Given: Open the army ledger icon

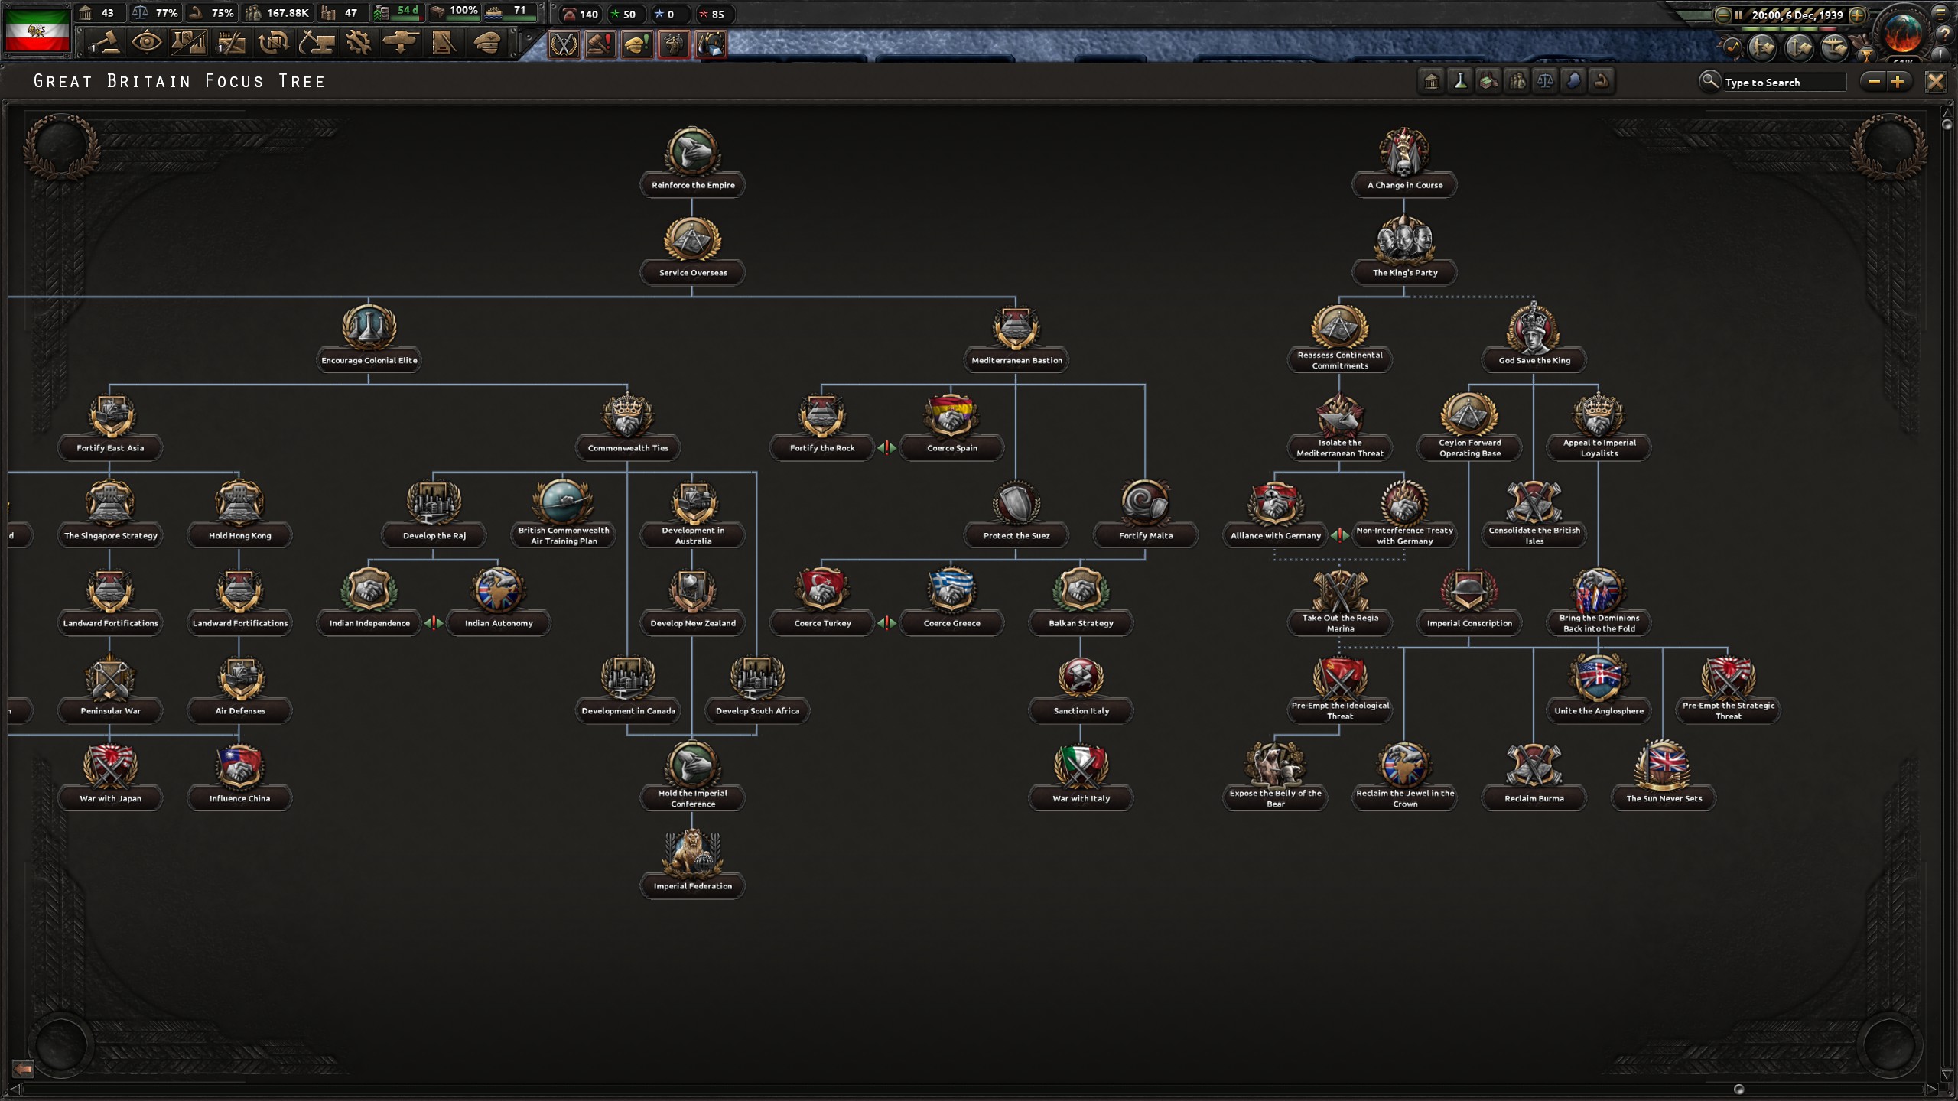Looking at the screenshot, I should pyautogui.click(x=1761, y=47).
